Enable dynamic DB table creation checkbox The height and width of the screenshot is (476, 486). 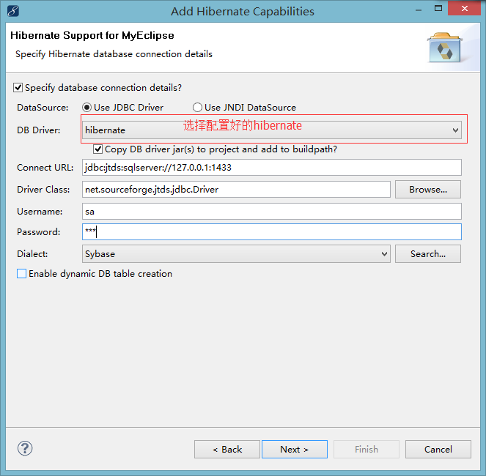coord(21,274)
